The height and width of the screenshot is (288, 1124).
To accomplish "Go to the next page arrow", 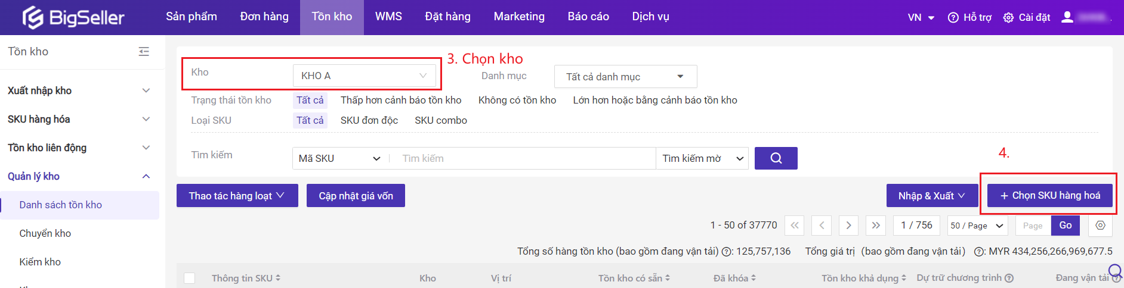I will pyautogui.click(x=848, y=226).
